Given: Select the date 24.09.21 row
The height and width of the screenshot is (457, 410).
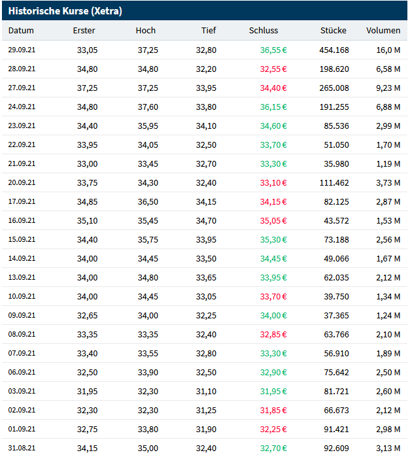Looking at the screenshot, I should point(22,107).
